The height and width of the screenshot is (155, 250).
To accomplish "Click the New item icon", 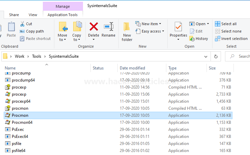I will tap(138, 24).
